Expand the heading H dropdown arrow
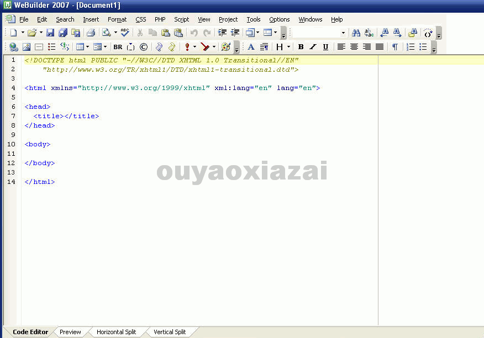The height and width of the screenshot is (338, 484). click(x=288, y=47)
